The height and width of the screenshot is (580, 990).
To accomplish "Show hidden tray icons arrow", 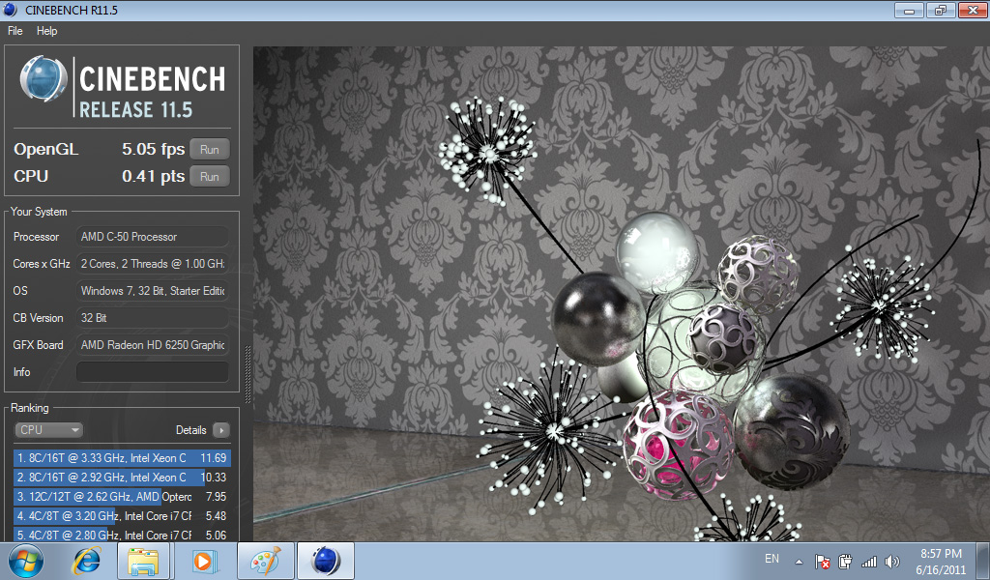I will 799,561.
